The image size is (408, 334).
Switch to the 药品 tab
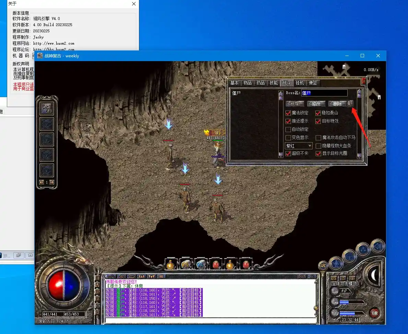click(260, 83)
